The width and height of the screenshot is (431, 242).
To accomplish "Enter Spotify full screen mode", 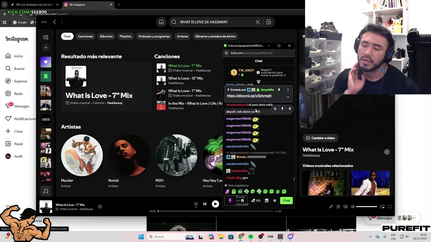I will coord(390,207).
